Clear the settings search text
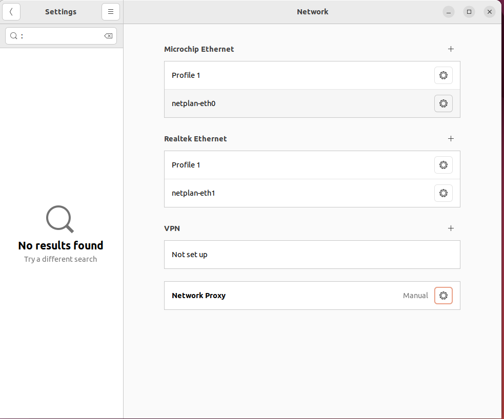 [x=108, y=36]
